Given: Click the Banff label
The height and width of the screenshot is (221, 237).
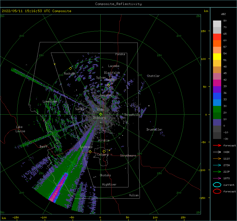Looking at the screenshot, I should point(43,146).
